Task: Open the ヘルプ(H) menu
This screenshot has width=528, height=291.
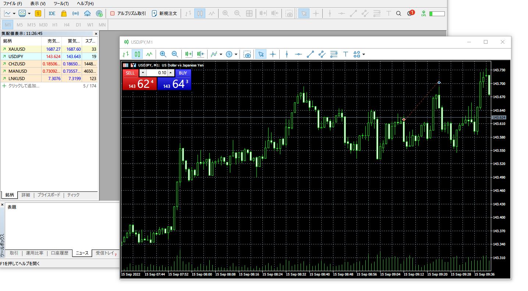Action: point(85,3)
